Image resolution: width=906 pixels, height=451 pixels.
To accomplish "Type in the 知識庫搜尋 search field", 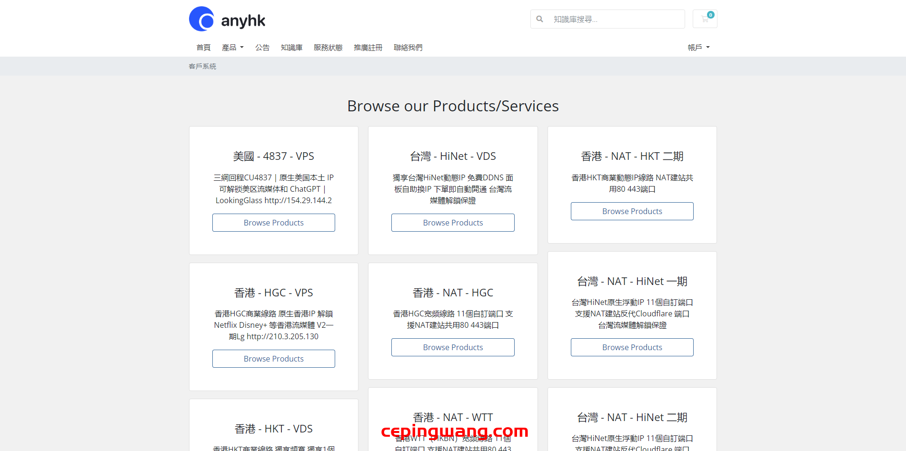I will (614, 19).
